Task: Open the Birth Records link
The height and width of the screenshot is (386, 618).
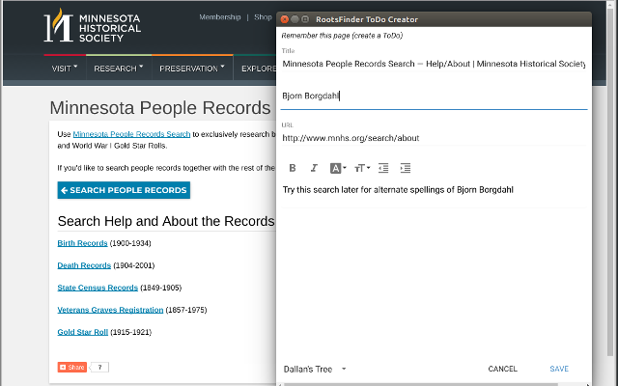Action: [x=83, y=243]
